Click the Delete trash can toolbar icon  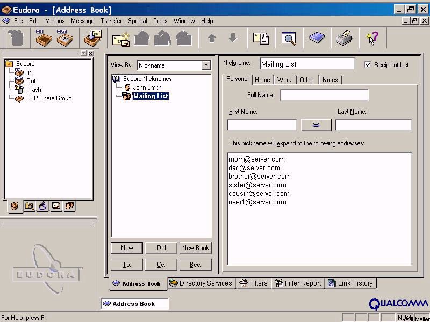[16, 38]
